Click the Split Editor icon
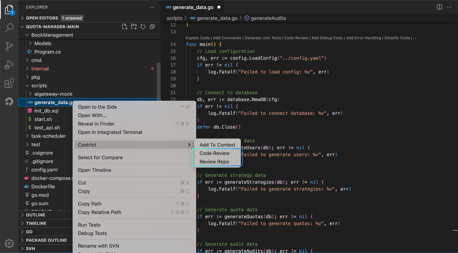 pos(439,7)
